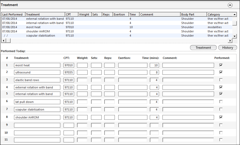
Task: Click the Weight field for moist heat
Action: coord(82,65)
